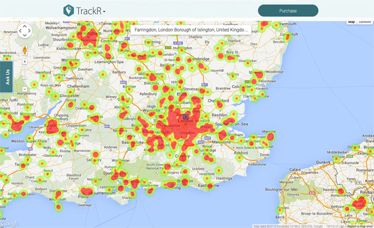
Task: Select the orange Street View pegman
Action: tap(25, 50)
